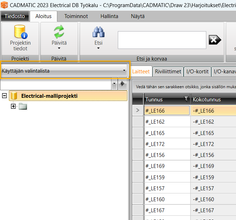Image resolution: width=236 pixels, height=220 pixels.
Task: Click the Etsi binoculars search icon
Action: coord(98,32)
